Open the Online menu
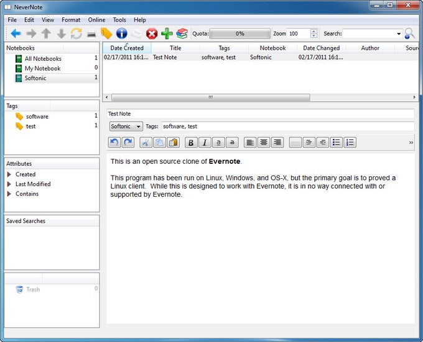 96,20
